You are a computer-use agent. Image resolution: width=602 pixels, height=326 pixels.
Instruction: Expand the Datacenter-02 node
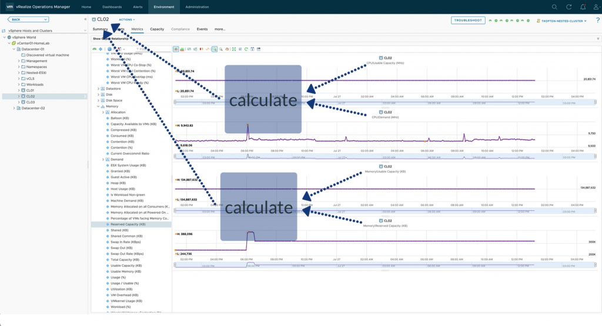pos(14,108)
